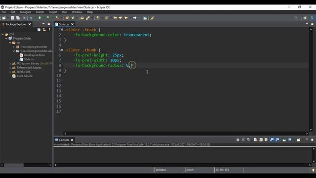This screenshot has width=316, height=178.
Task: Click Remove Launch X in Console
Action: point(243,139)
